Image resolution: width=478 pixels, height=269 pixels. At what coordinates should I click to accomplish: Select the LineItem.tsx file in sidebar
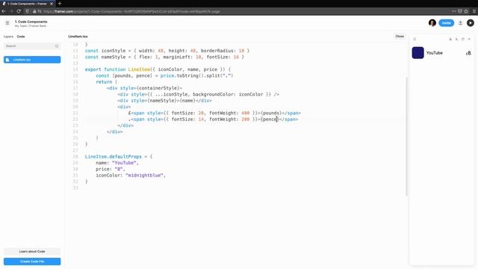pyautogui.click(x=32, y=60)
